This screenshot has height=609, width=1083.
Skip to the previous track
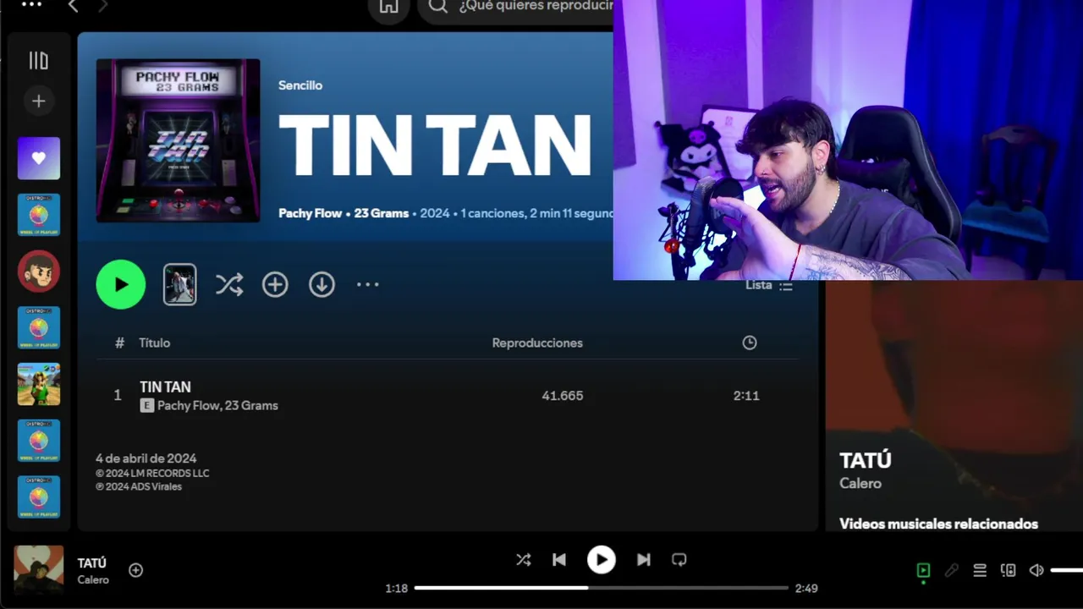[559, 559]
